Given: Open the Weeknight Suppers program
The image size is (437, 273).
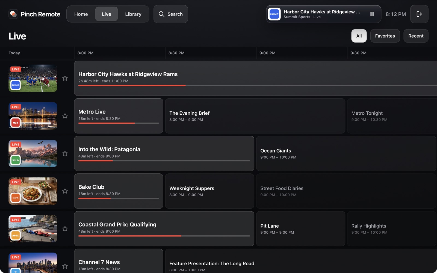Looking at the screenshot, I should point(210,191).
